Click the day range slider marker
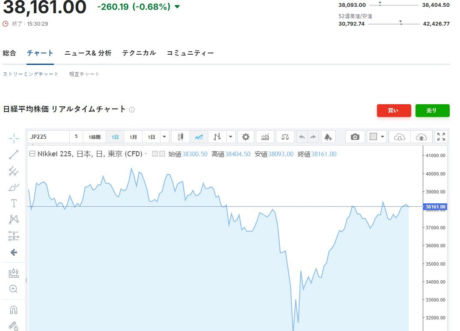460x331 pixels. pos(380,3)
